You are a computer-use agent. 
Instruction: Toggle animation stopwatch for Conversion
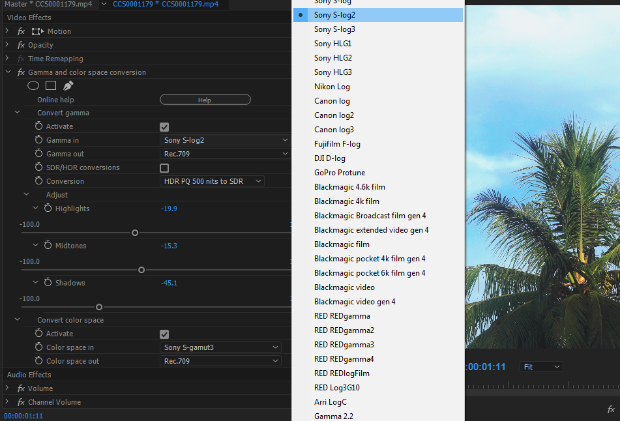coord(38,181)
